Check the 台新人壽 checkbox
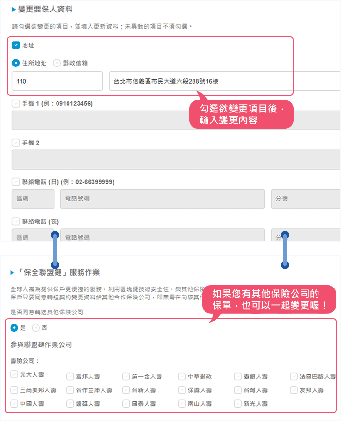 (126, 390)
